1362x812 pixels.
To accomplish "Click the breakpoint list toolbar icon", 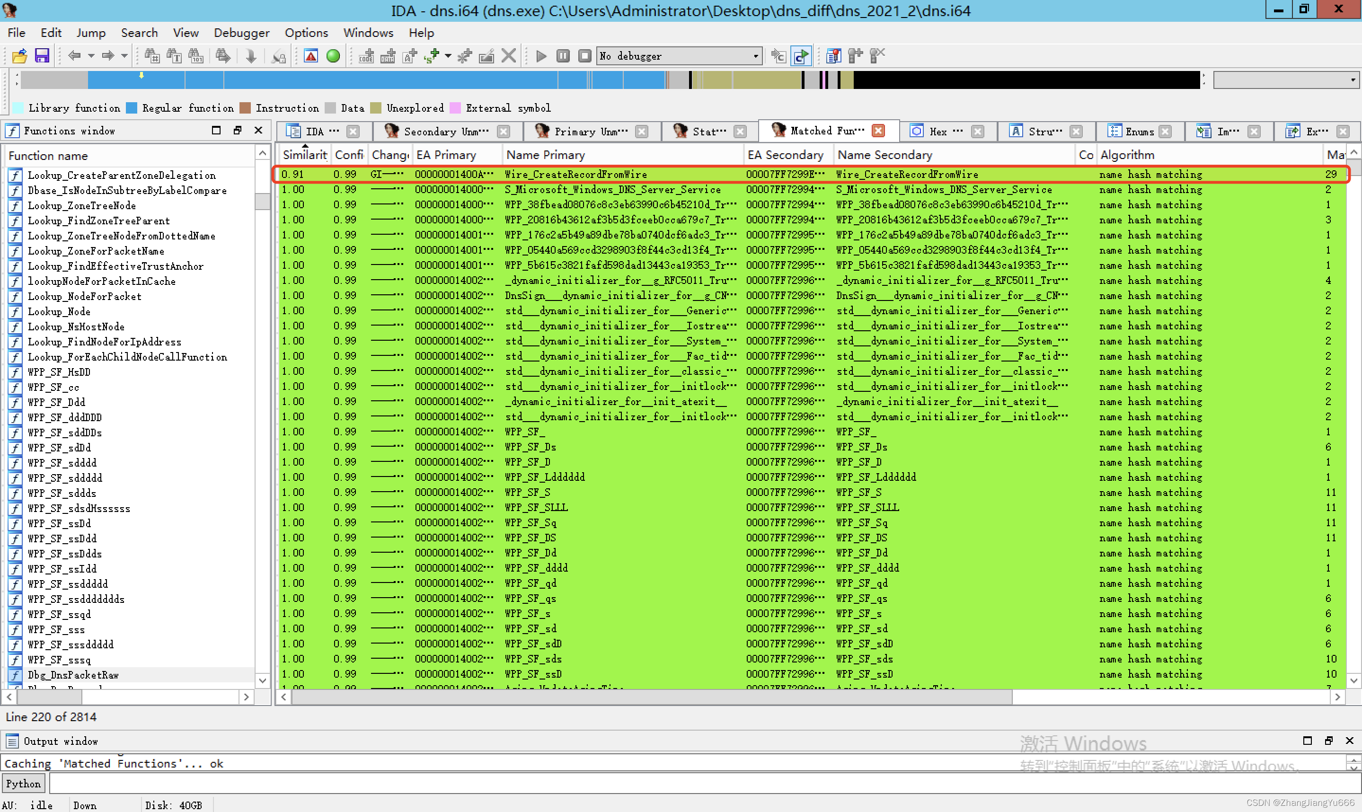I will 833,56.
